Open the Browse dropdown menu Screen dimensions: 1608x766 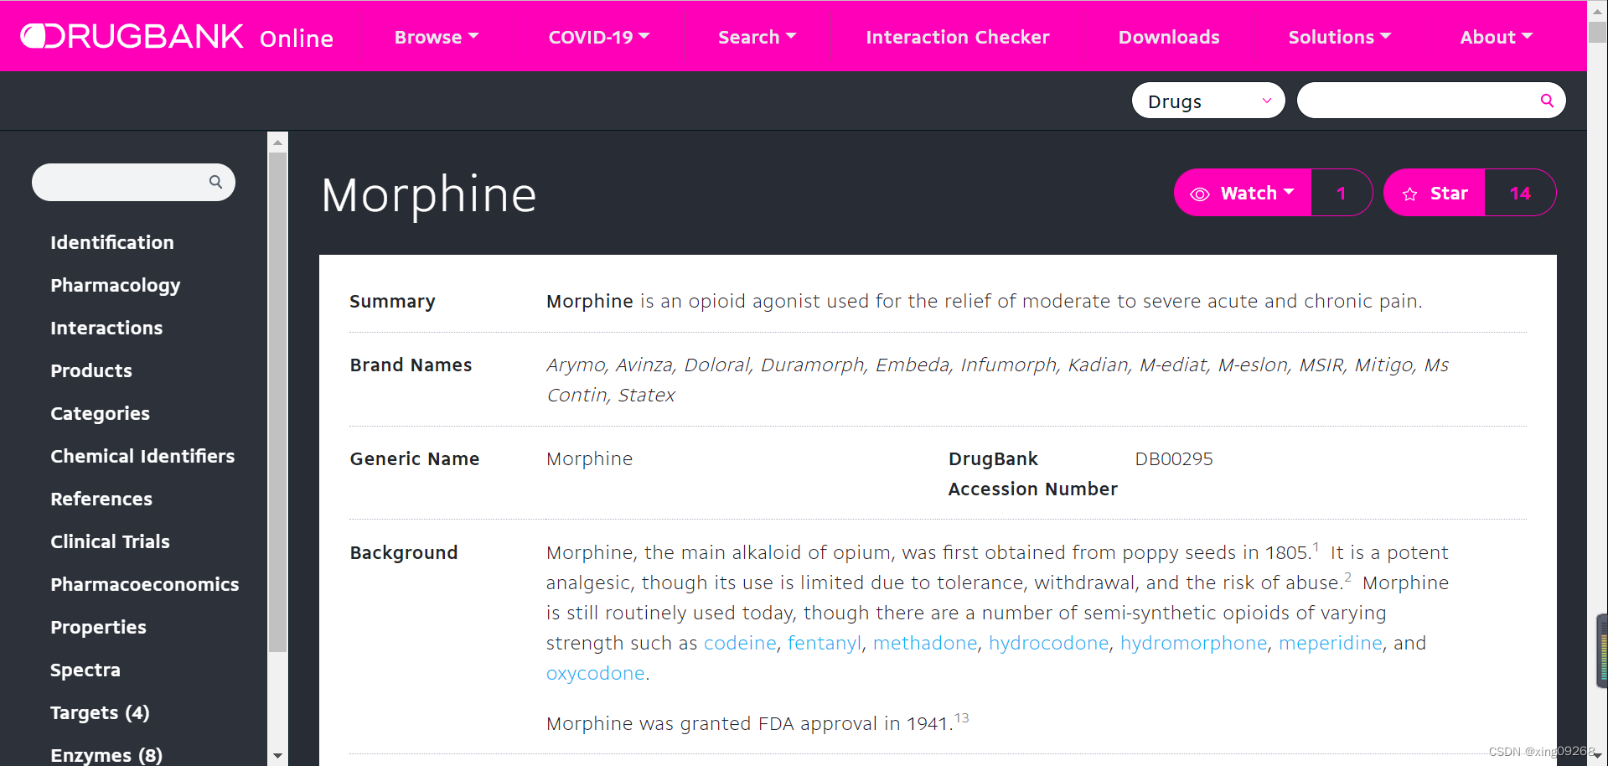[436, 37]
